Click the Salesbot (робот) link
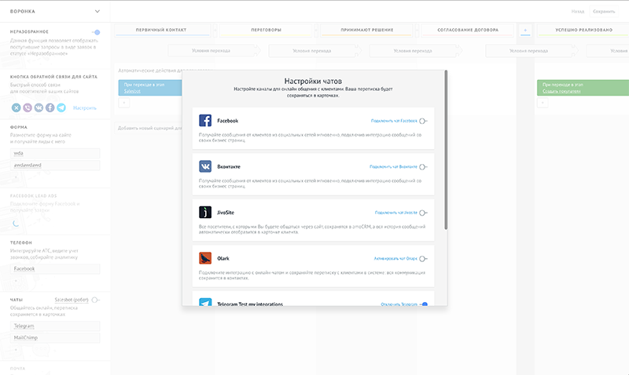Image resolution: width=629 pixels, height=375 pixels. (72, 300)
